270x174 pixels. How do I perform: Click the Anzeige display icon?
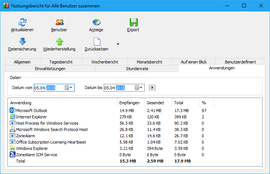pos(96,22)
